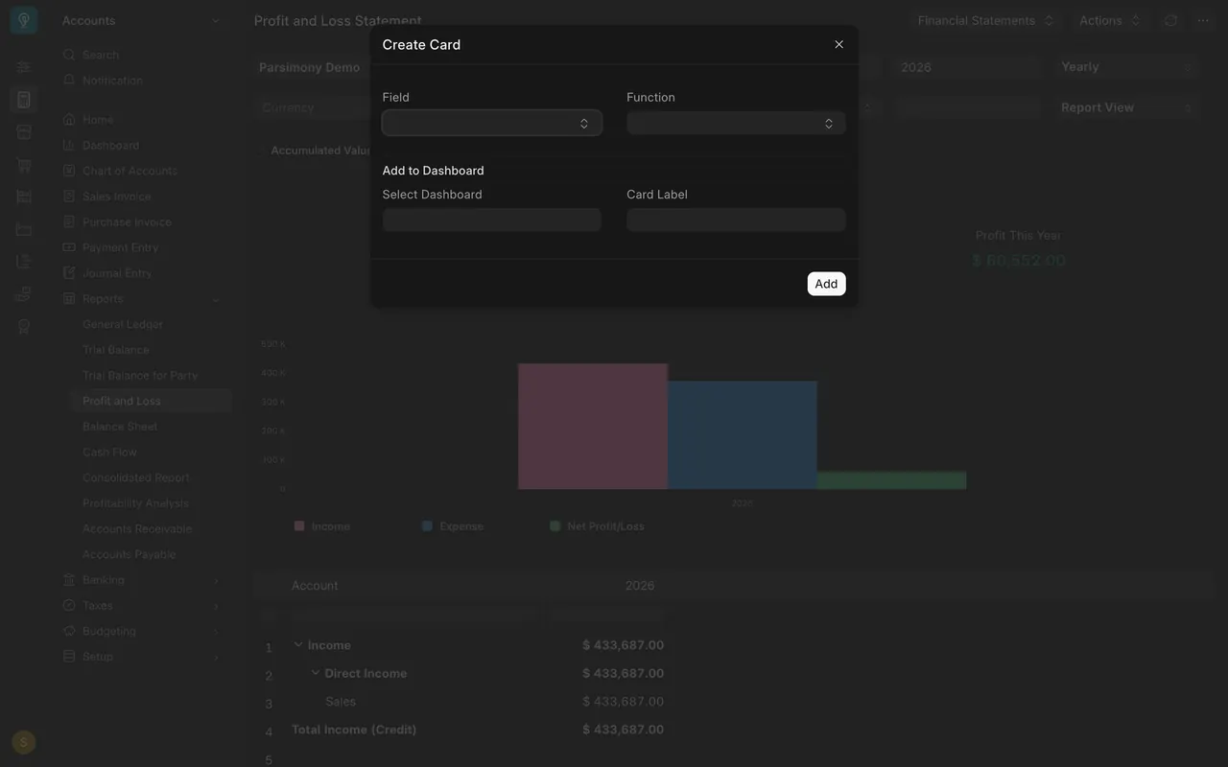Go to Home in the sidebar
The image size is (1228, 767).
(x=88, y=120)
